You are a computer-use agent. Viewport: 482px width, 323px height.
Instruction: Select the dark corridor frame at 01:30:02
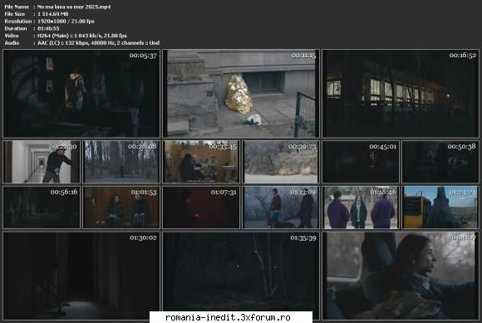click(81, 276)
